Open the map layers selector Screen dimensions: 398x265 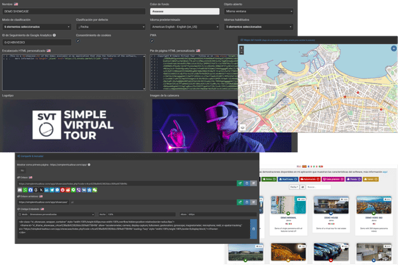click(242, 128)
